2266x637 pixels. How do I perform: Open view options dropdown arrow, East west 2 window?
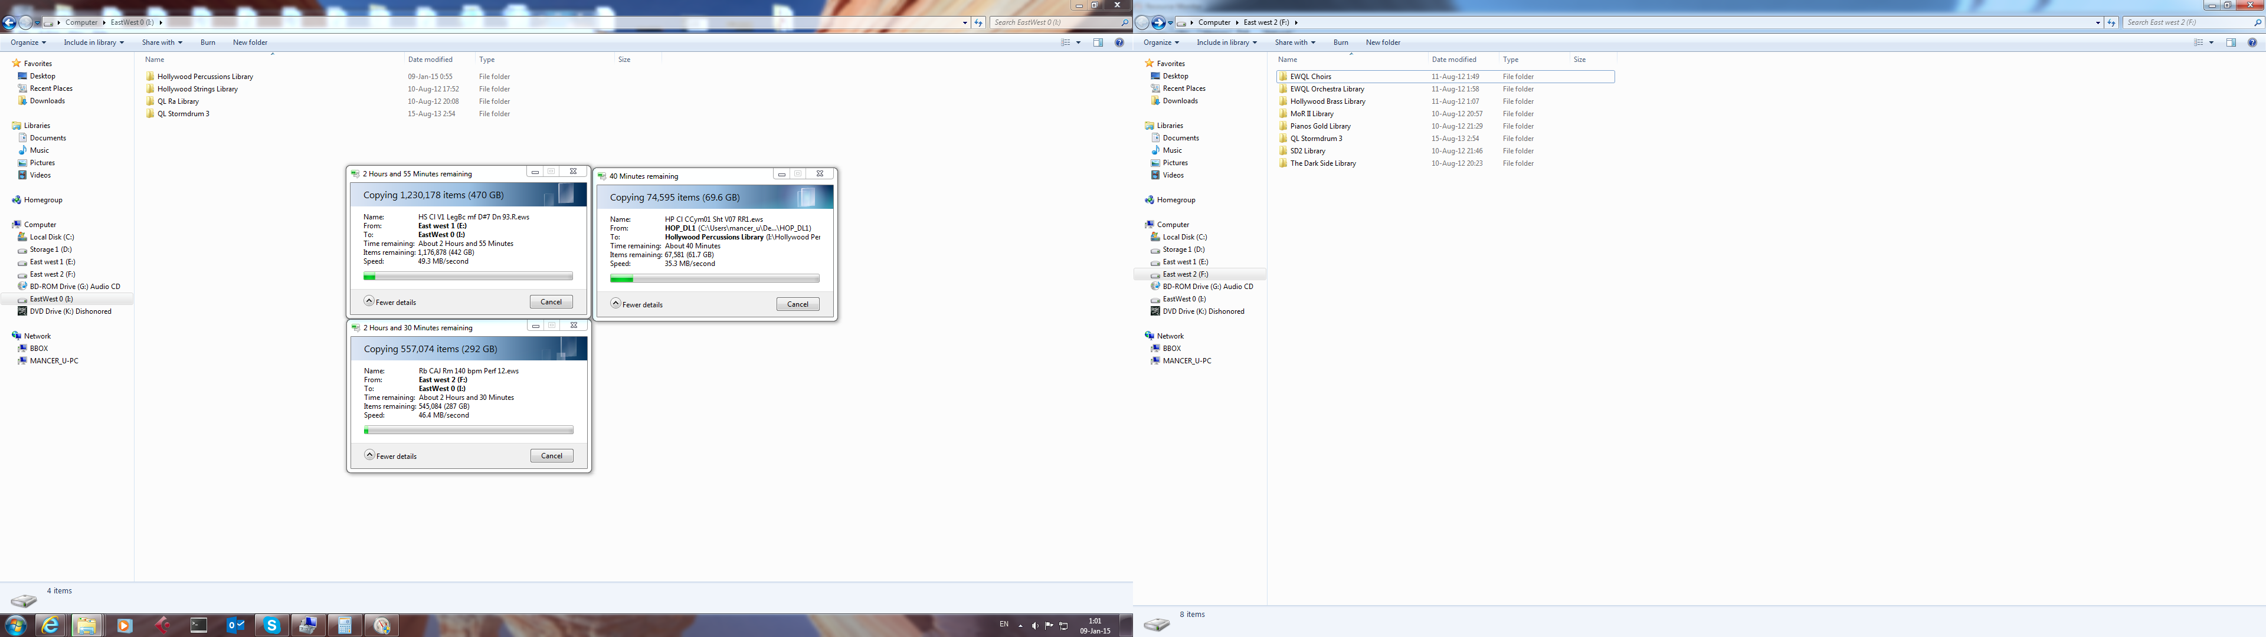(2212, 42)
